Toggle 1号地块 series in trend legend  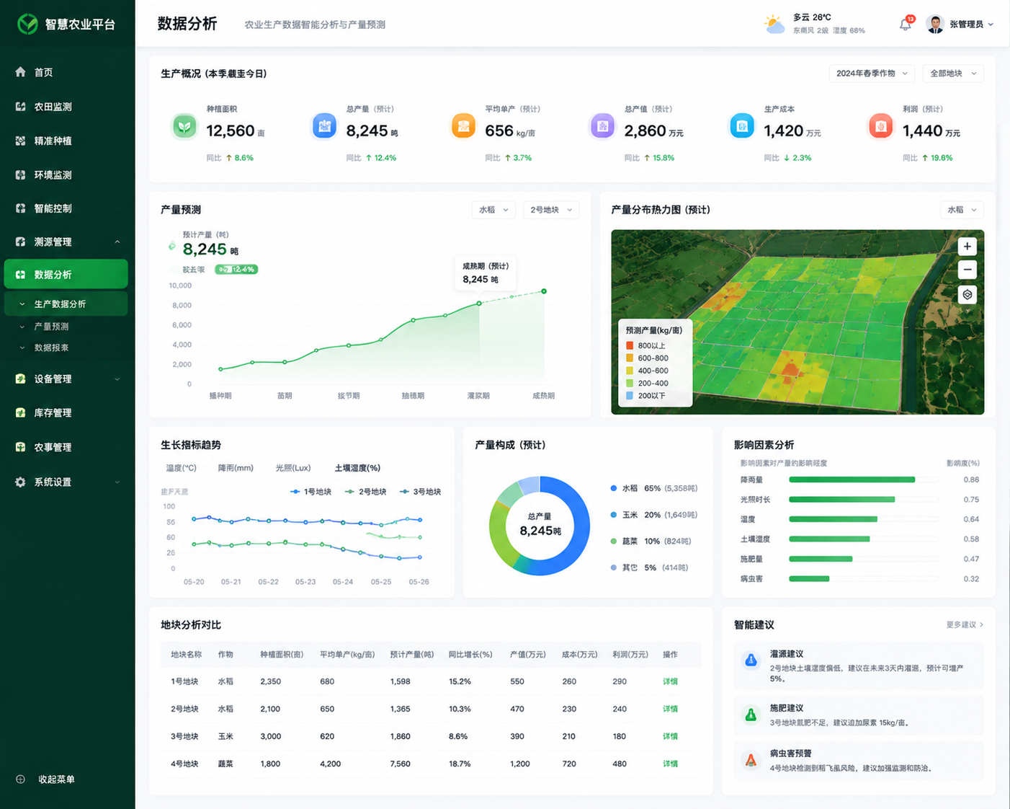310,492
